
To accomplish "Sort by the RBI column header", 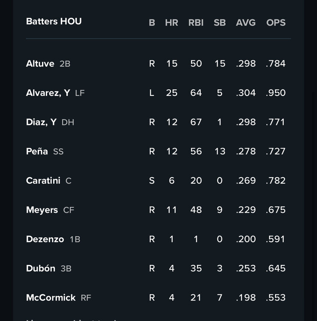I will pyautogui.click(x=196, y=23).
